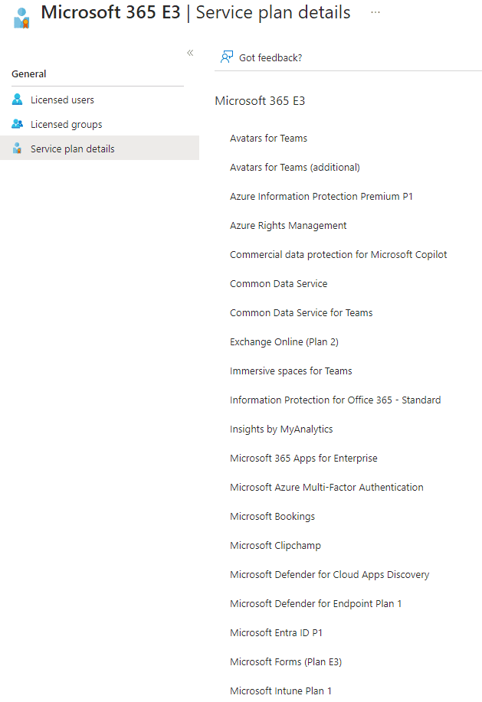482x702 pixels.
Task: Select Information Protection for Office 365 - Standard
Action: [335, 400]
